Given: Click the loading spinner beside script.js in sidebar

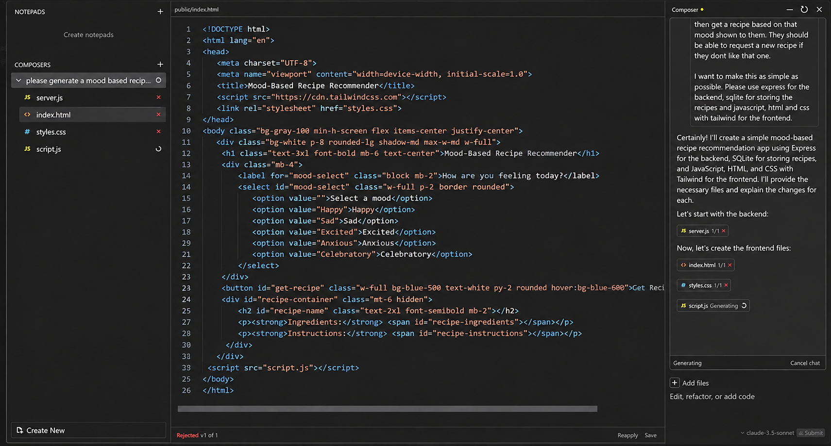Looking at the screenshot, I should click(x=158, y=149).
